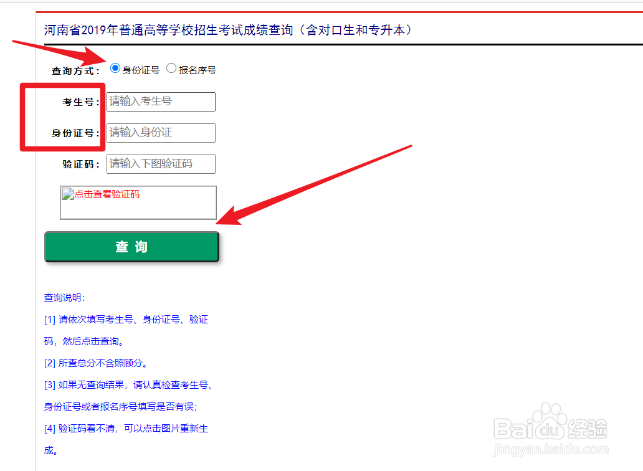Viewport: 643px width, 471px height.
Task: Click instruction [3] about no query results
Action: click(128, 384)
